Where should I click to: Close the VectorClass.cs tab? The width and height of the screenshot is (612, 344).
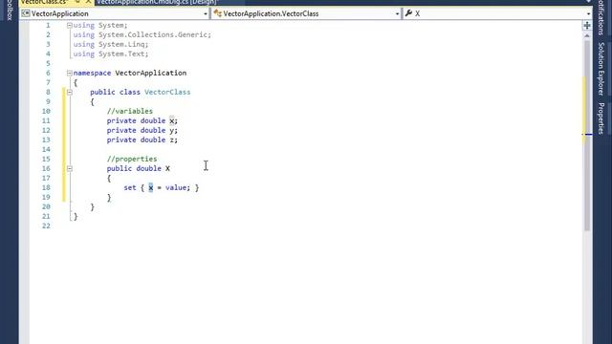(89, 2)
